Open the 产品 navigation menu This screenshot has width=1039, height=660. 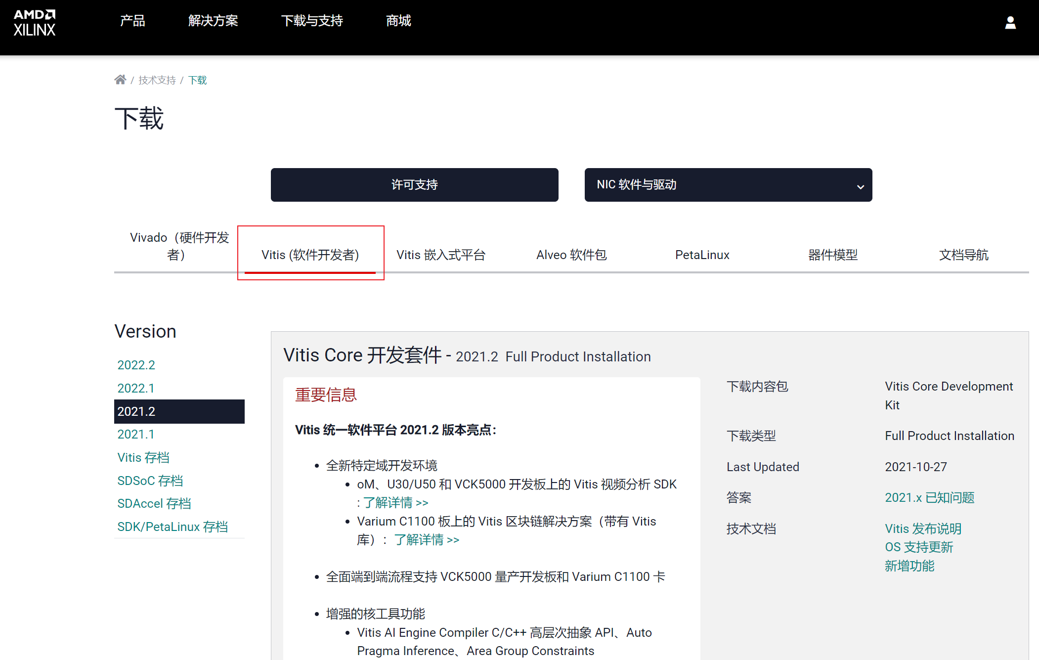pos(132,21)
